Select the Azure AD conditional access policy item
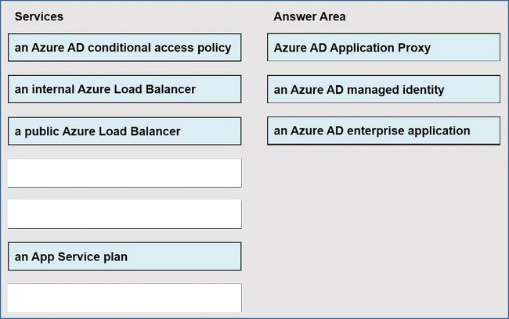The image size is (509, 319). (125, 48)
